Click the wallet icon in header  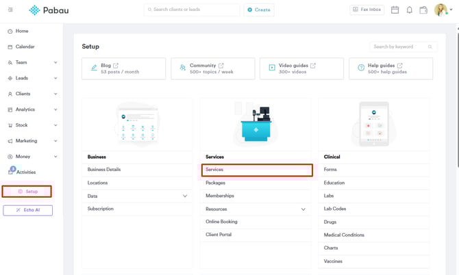[x=423, y=10]
